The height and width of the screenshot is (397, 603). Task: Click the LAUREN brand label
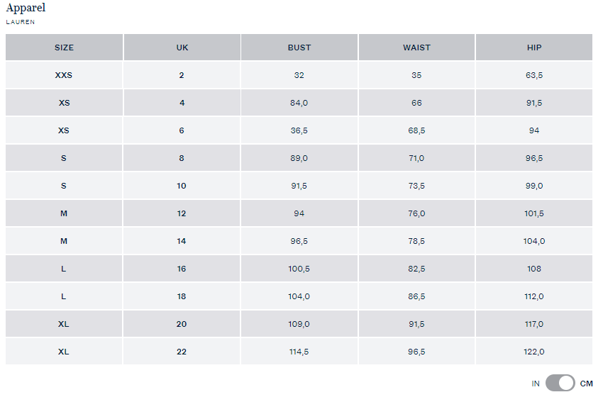(21, 22)
